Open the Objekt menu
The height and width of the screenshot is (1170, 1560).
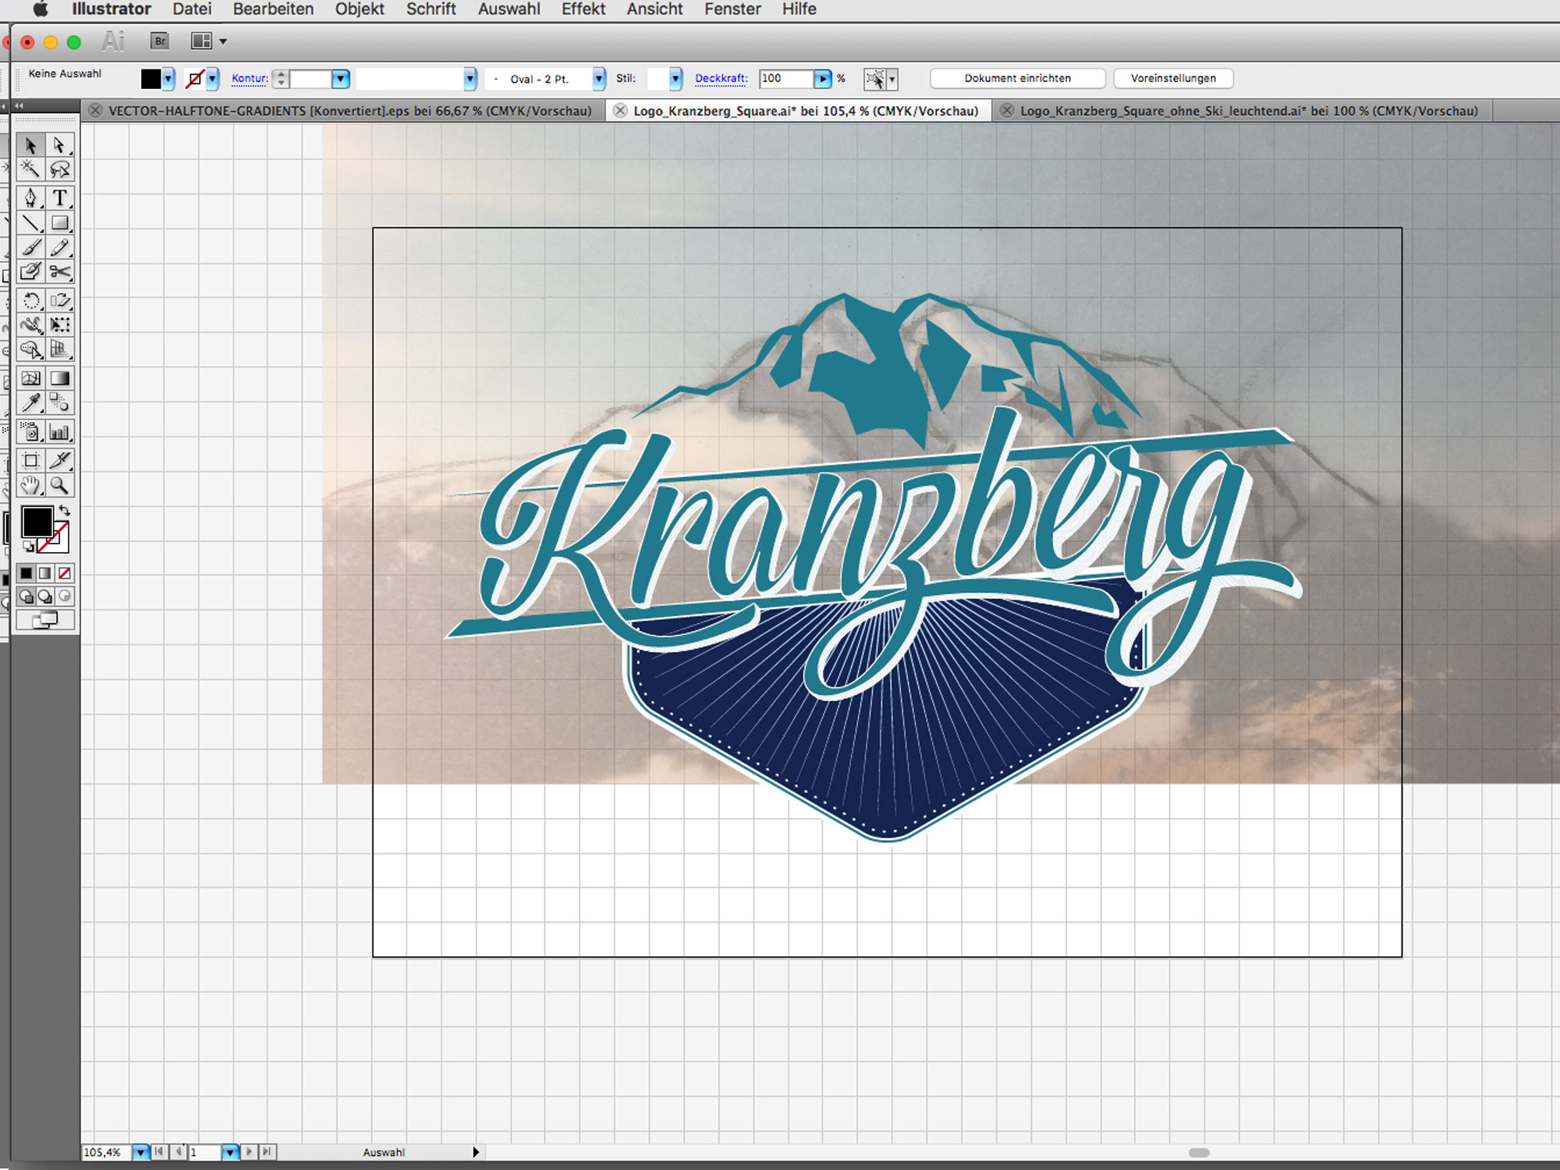[x=360, y=9]
